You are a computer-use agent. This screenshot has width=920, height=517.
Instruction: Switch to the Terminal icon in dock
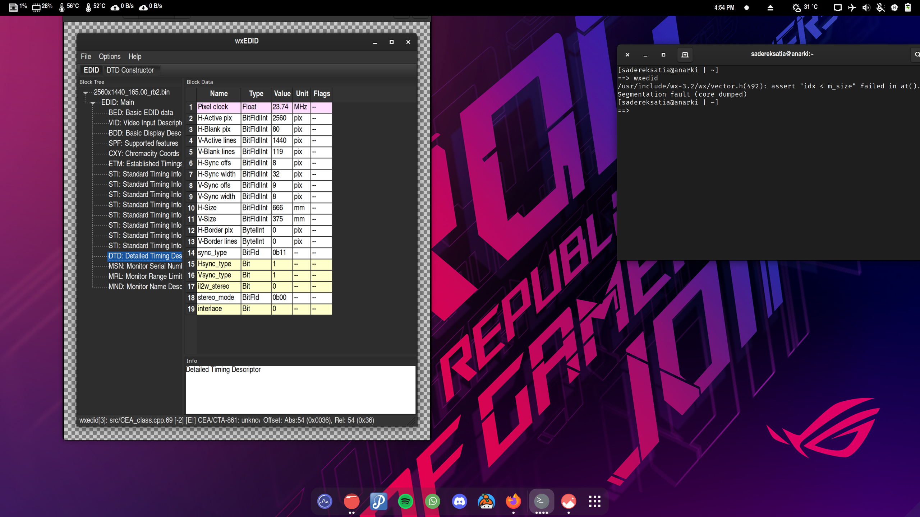point(541,501)
